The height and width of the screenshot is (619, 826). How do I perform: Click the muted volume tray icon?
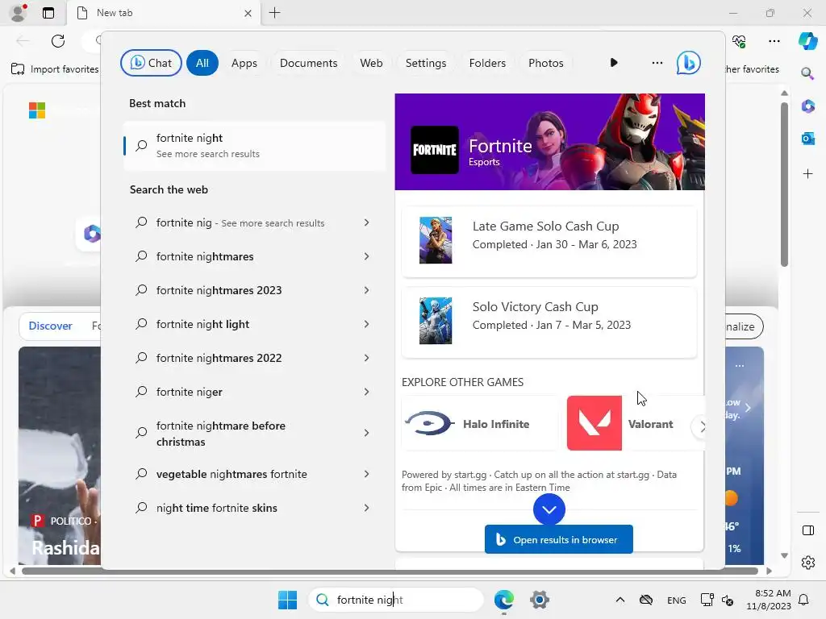pyautogui.click(x=728, y=600)
